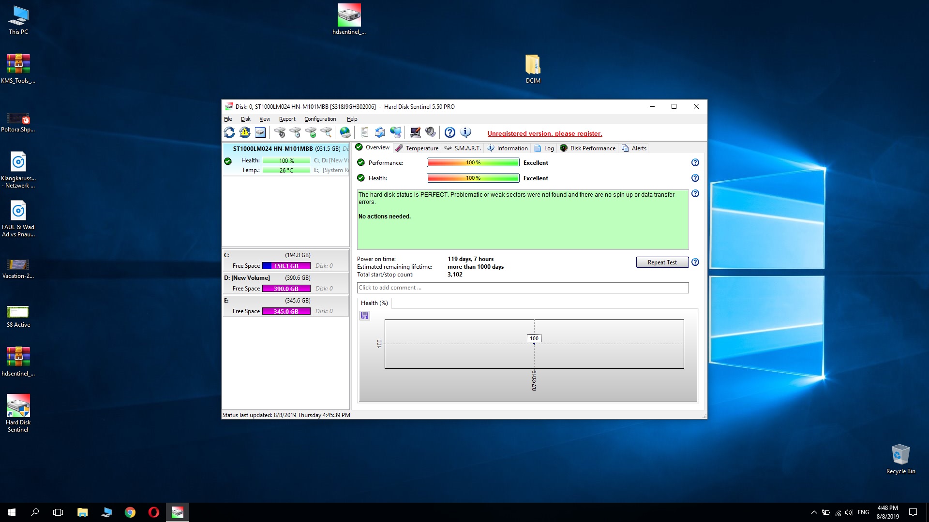929x522 pixels.
Task: Open the Disk menu
Action: (245, 119)
